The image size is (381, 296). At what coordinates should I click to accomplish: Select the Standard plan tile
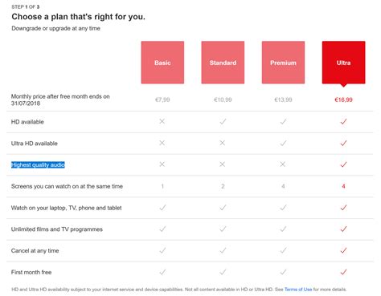click(223, 63)
